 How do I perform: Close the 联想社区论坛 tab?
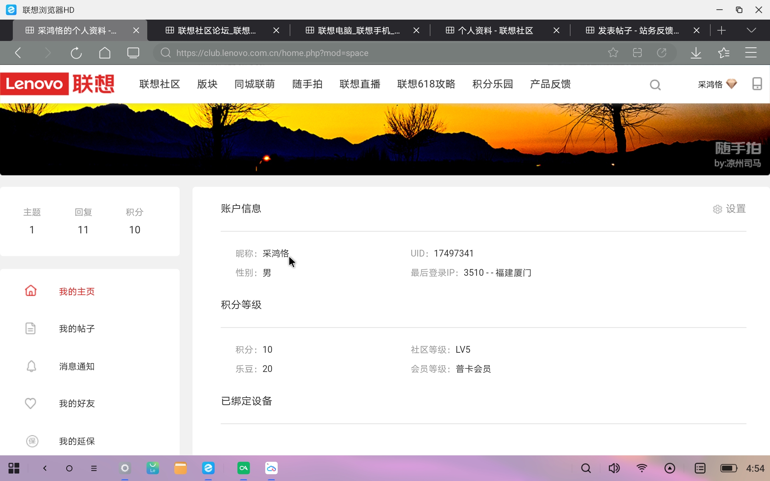pos(276,31)
